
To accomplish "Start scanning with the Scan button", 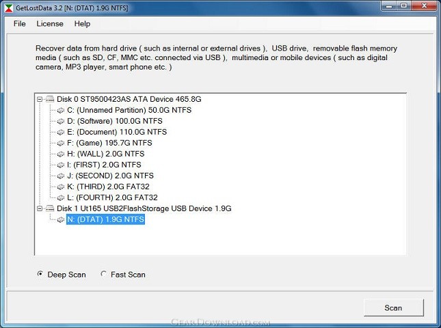I will tap(393, 307).
